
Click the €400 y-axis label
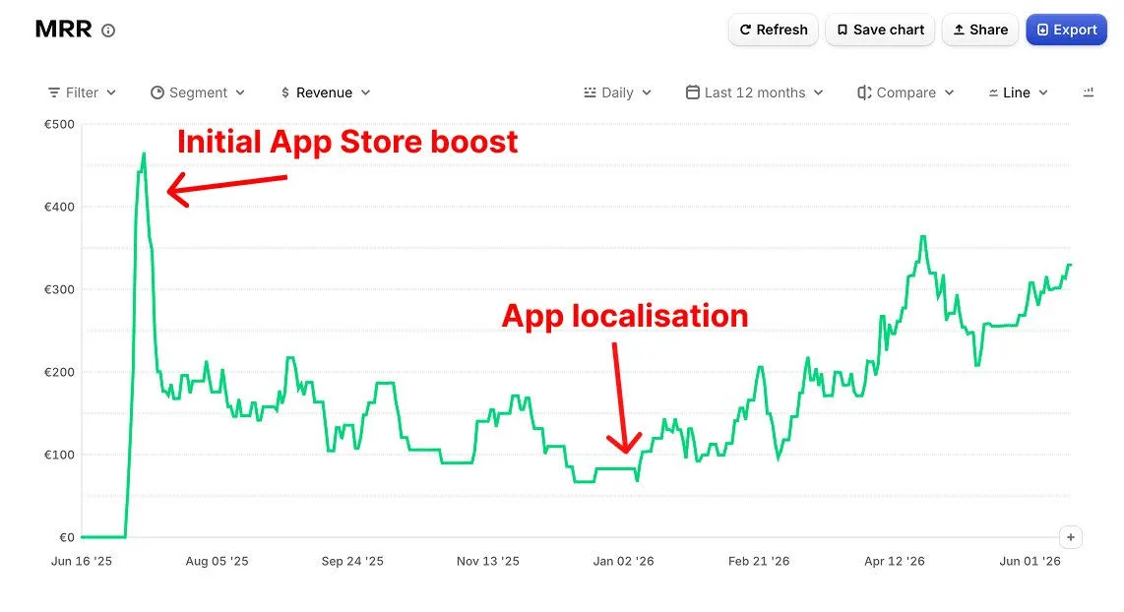(x=59, y=207)
